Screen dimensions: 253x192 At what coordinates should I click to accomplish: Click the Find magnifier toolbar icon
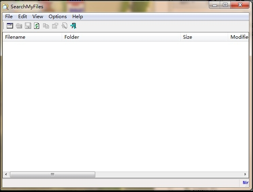tap(64, 26)
